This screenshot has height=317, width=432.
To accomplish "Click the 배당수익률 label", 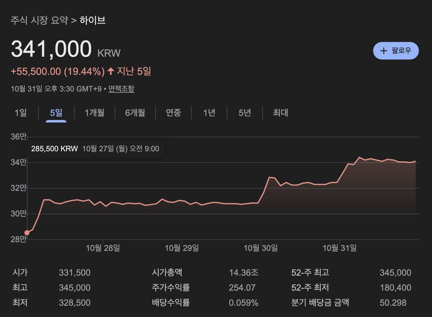I will (171, 303).
